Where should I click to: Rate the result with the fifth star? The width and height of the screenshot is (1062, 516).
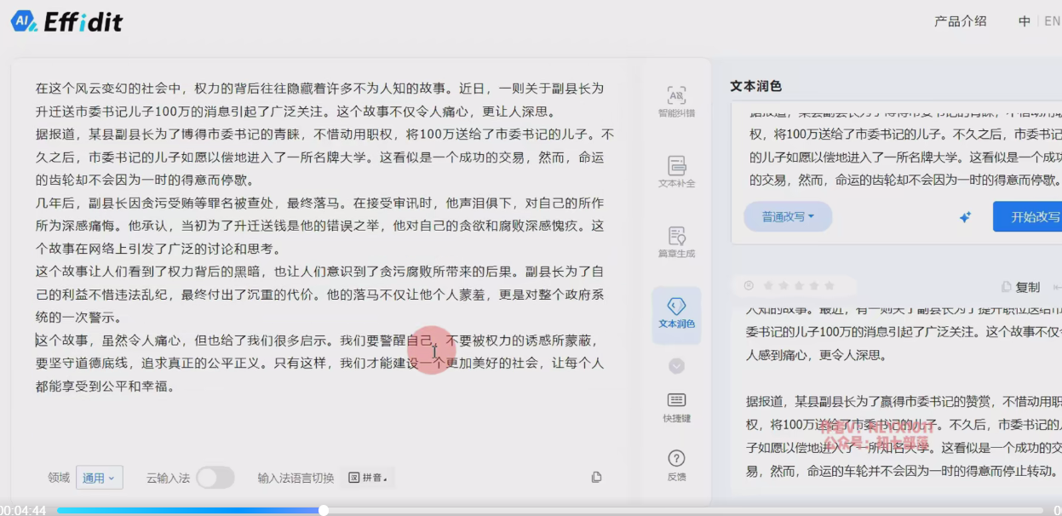pos(829,286)
